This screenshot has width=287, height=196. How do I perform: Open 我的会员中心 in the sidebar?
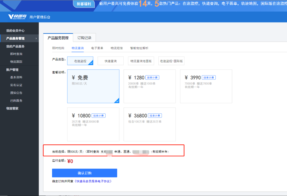(x=15, y=30)
